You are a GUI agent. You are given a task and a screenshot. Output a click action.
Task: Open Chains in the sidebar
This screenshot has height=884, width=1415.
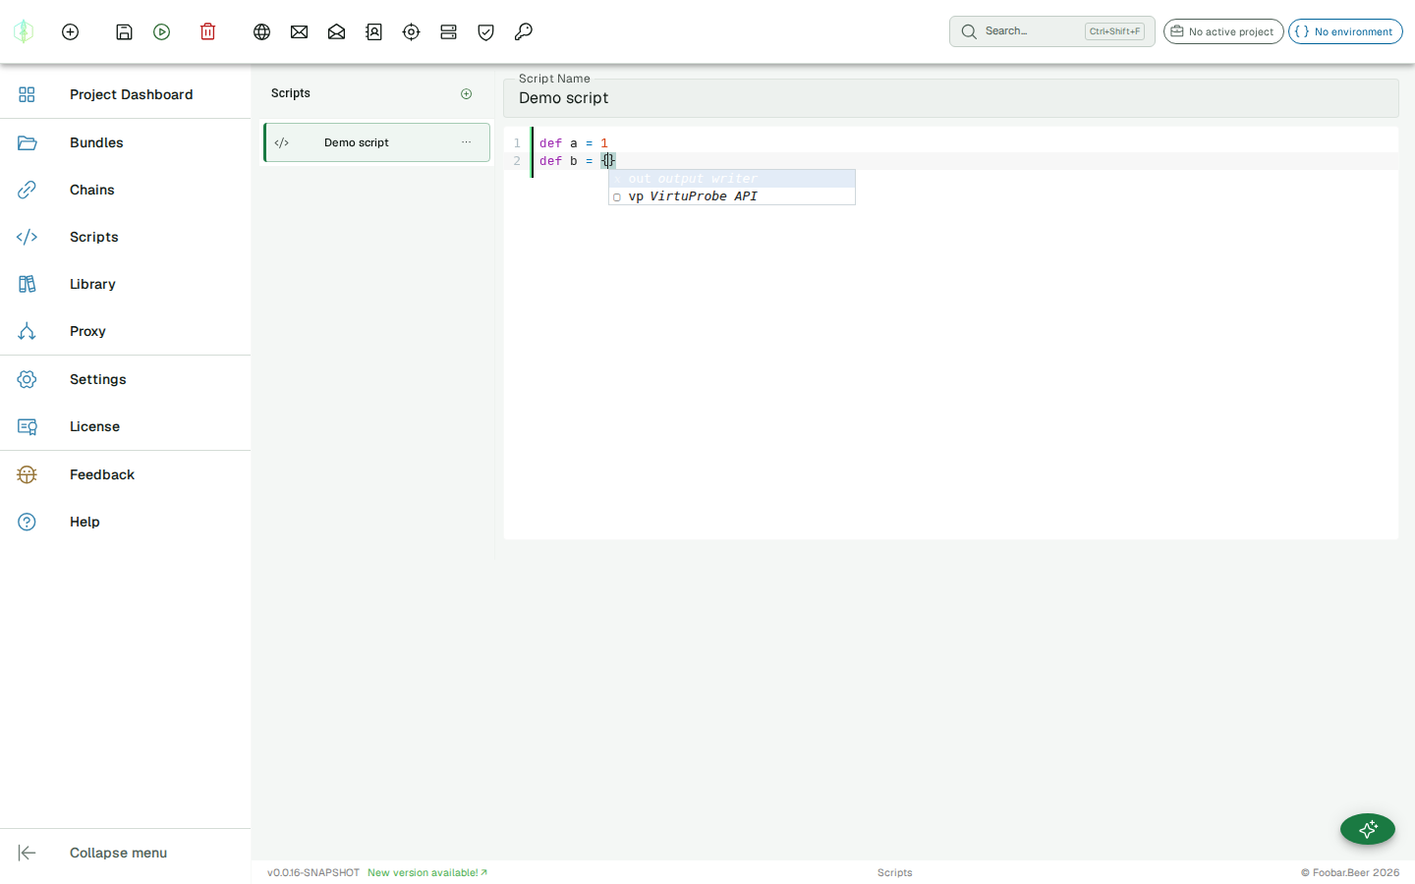tap(126, 190)
